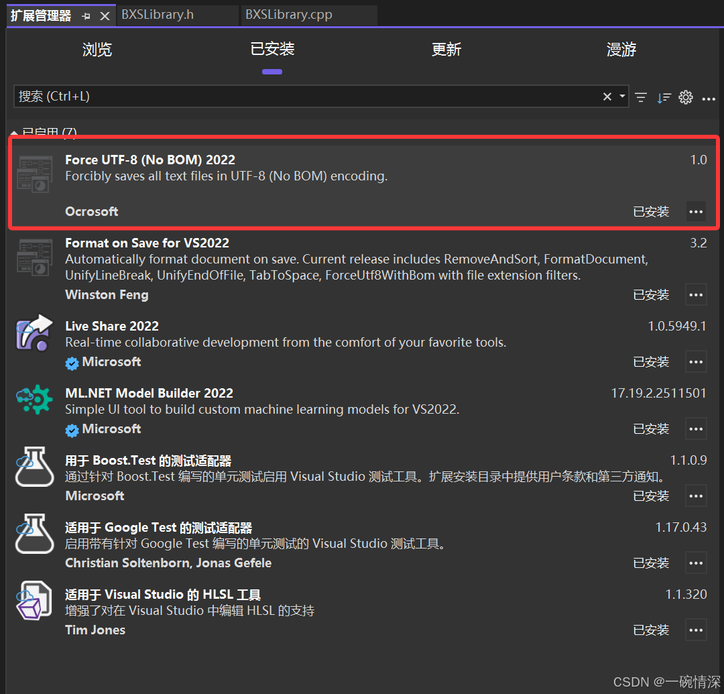The height and width of the screenshot is (694, 724).
Task: Click verified badge beside ML.NET Microsoft
Action: 72,430
